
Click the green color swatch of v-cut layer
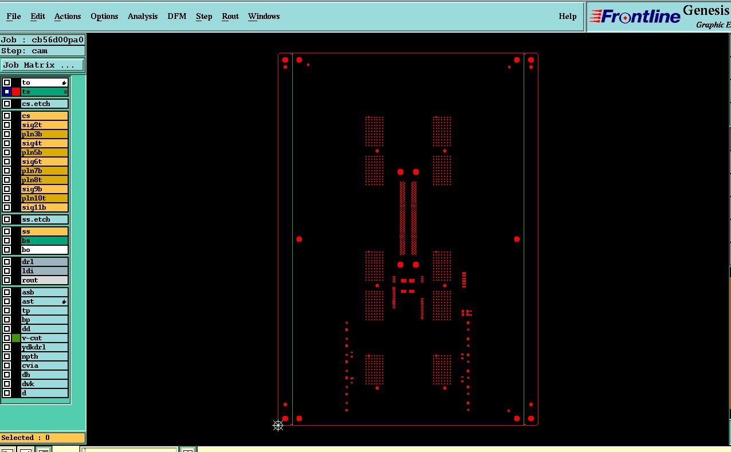point(16,338)
